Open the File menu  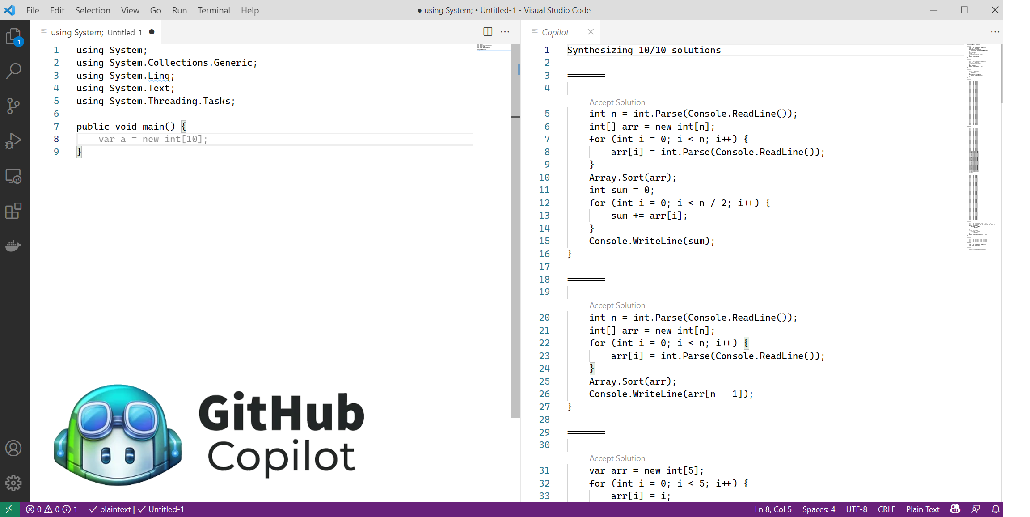(33, 10)
